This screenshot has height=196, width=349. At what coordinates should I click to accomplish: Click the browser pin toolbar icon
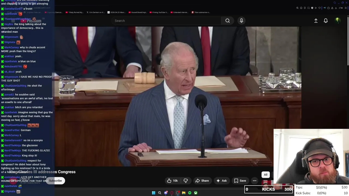[x=305, y=8]
